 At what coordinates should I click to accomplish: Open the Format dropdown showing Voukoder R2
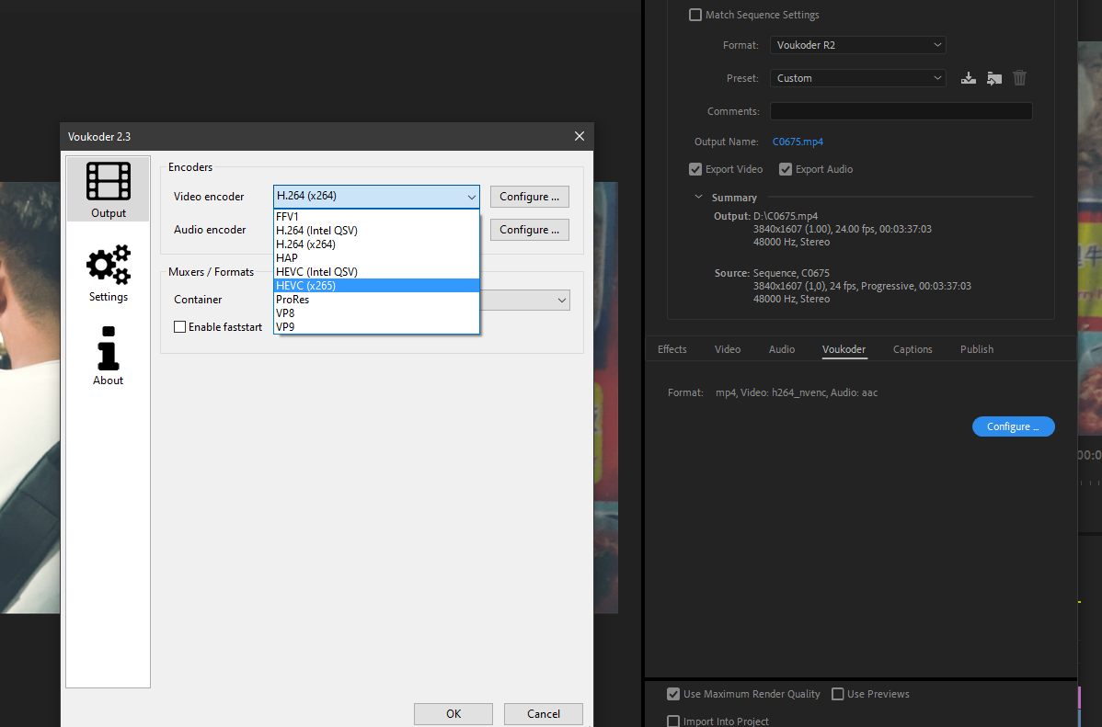click(x=857, y=45)
